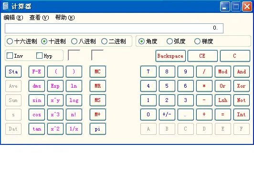Click the red C clear button
The height and width of the screenshot is (183, 254).
(x=235, y=56)
